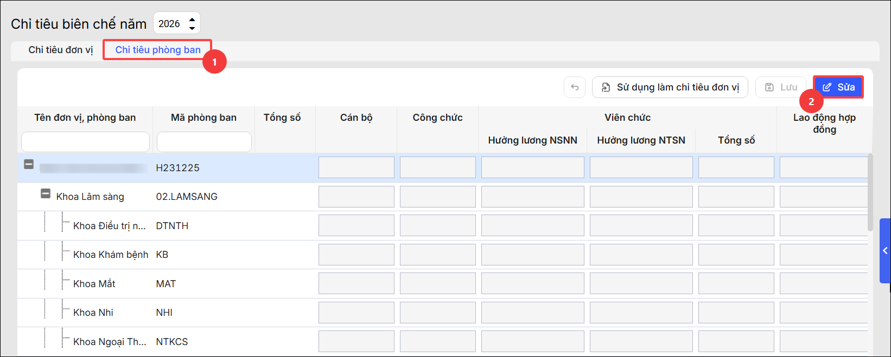
Task: Click Công chức cell in H231225 row
Action: pos(438,167)
